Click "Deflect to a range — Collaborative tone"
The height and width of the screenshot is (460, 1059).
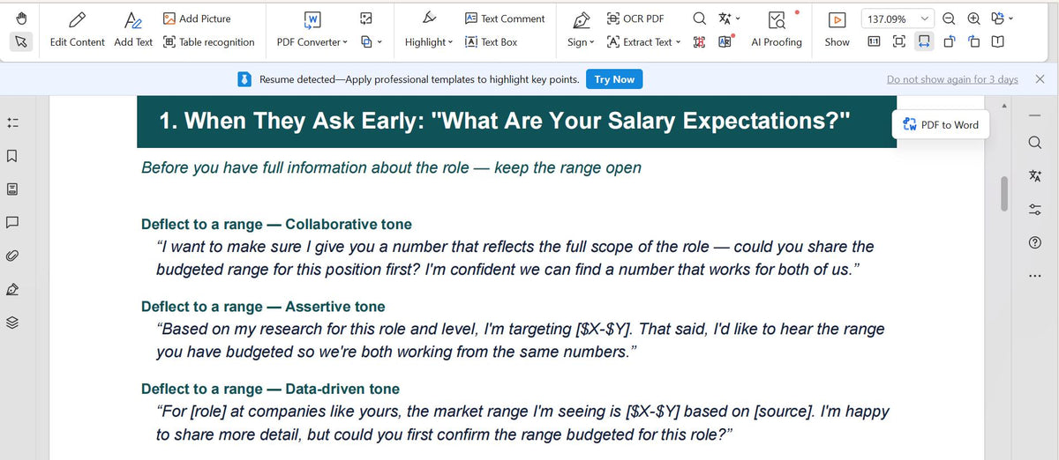[x=276, y=224]
